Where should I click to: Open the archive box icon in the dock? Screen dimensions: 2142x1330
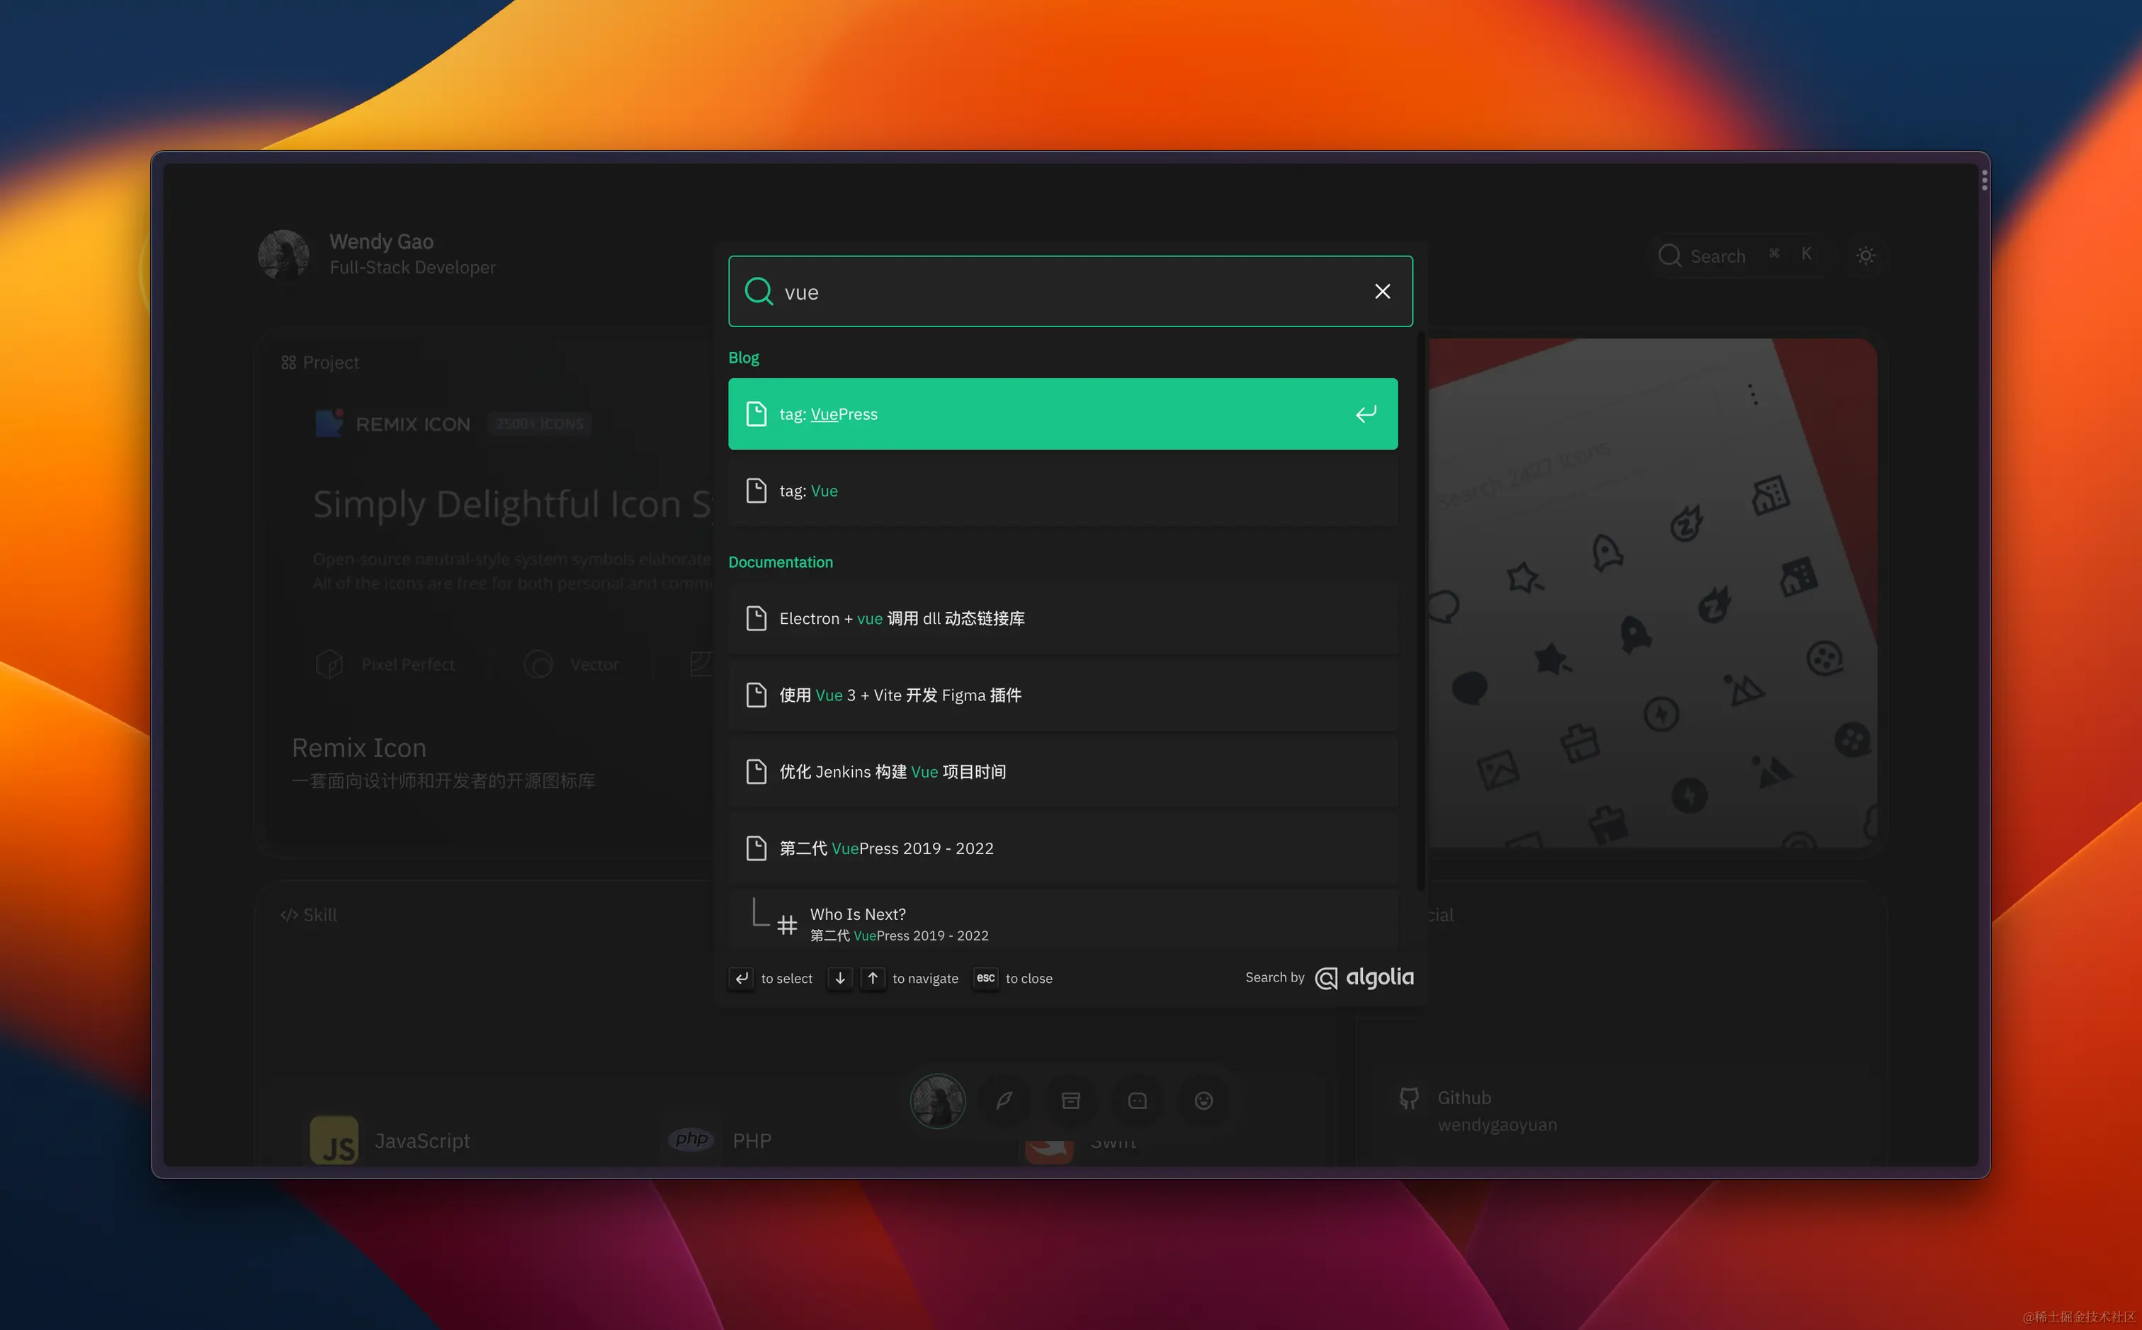click(1070, 1100)
